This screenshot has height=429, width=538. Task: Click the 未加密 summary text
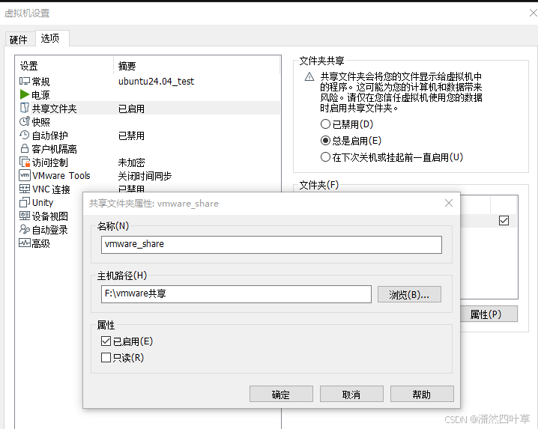131,162
